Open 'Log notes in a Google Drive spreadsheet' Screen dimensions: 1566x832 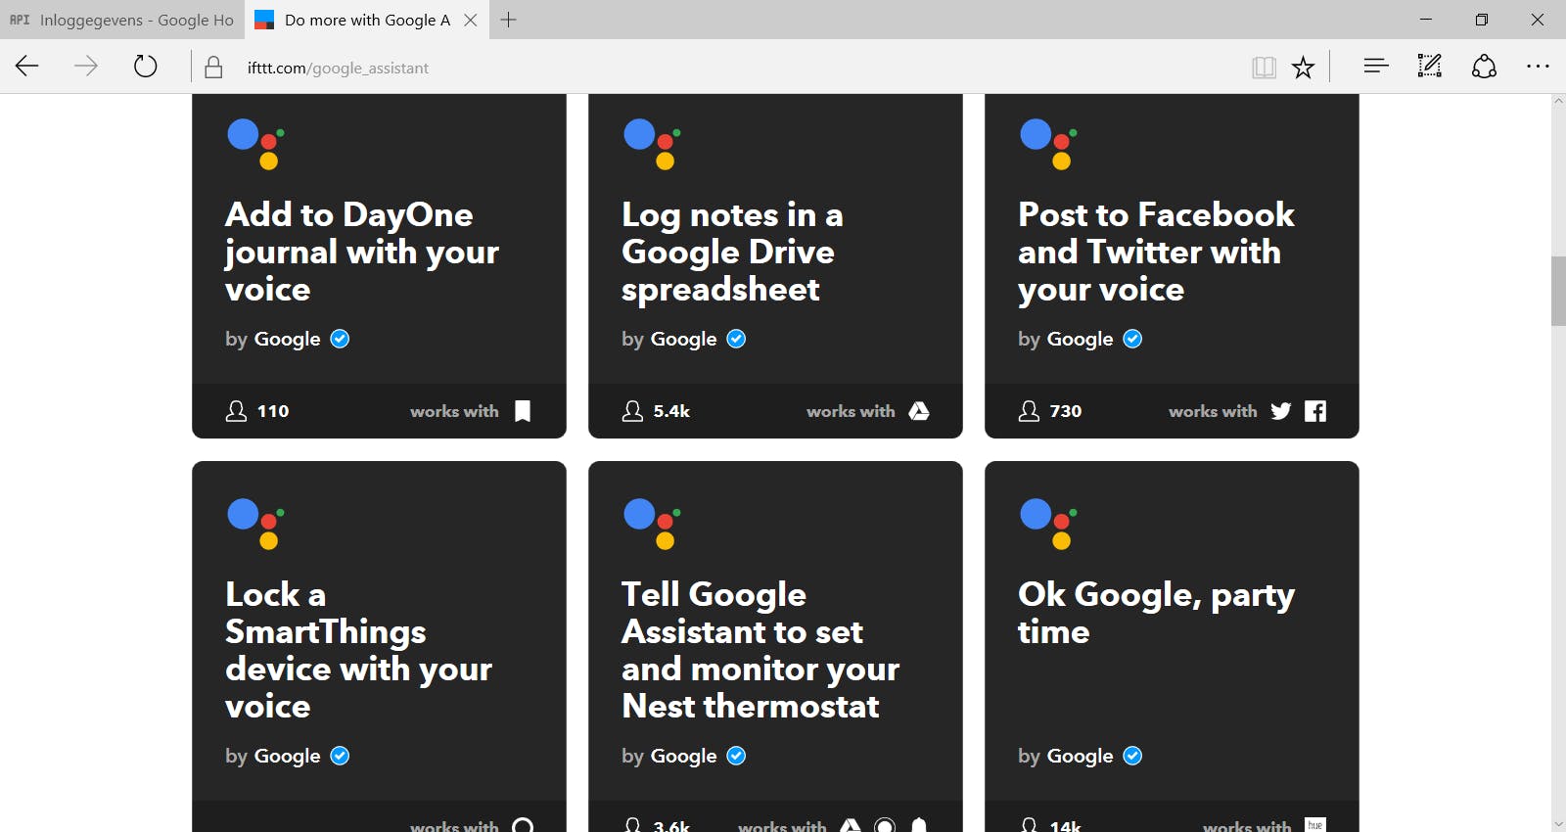click(x=732, y=252)
